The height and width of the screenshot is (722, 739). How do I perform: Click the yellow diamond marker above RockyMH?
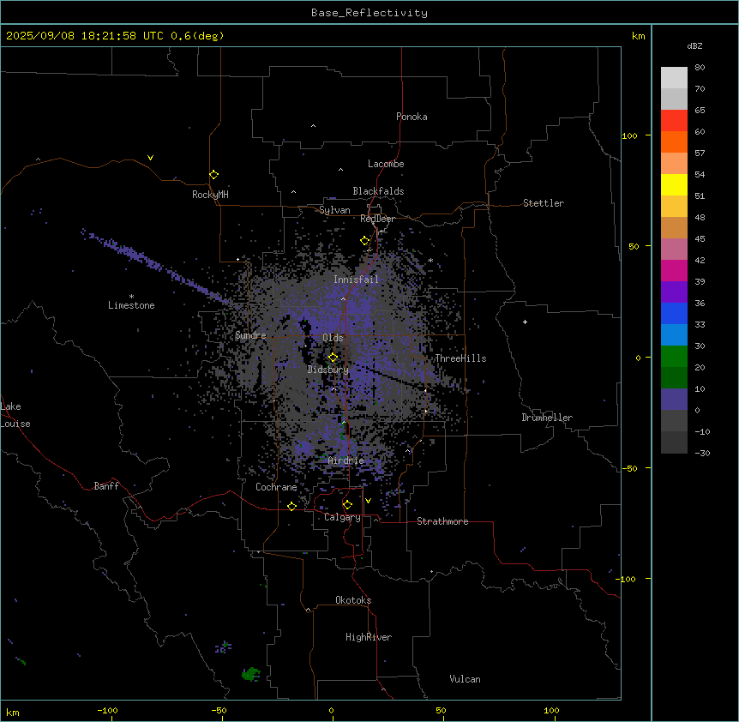pyautogui.click(x=213, y=175)
